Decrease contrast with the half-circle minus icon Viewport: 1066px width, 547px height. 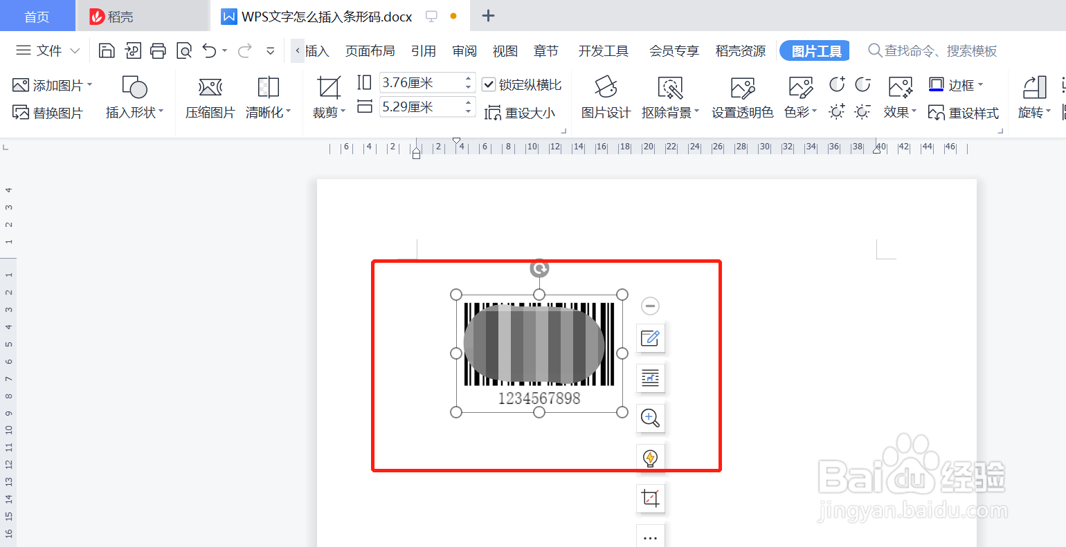coord(862,84)
